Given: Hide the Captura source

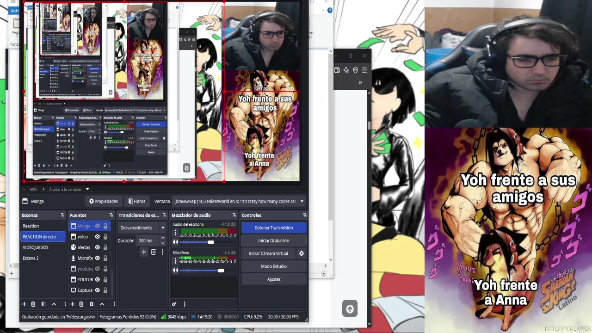Looking at the screenshot, I should [x=98, y=290].
